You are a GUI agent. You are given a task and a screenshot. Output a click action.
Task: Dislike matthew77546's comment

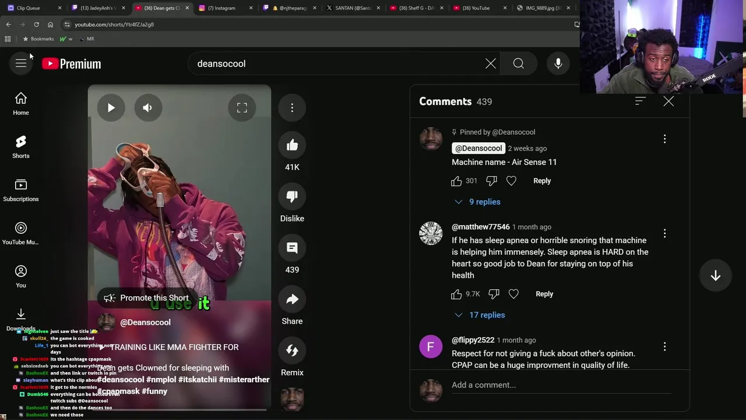494,294
